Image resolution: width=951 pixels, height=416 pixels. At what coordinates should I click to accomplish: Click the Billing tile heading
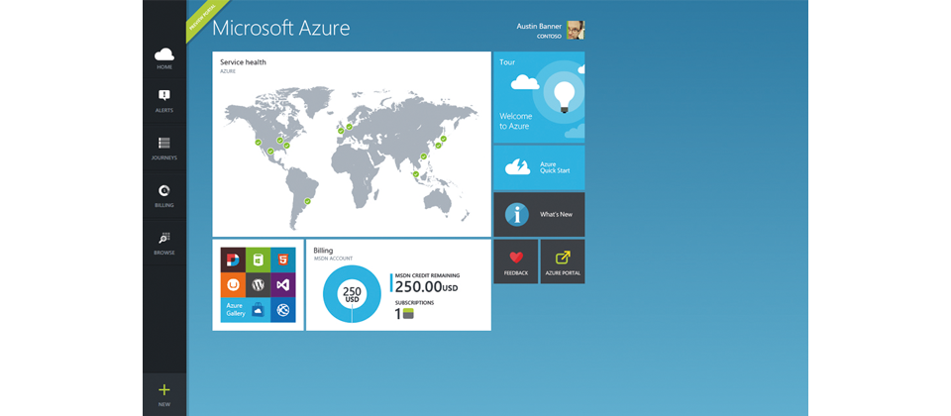pos(323,250)
